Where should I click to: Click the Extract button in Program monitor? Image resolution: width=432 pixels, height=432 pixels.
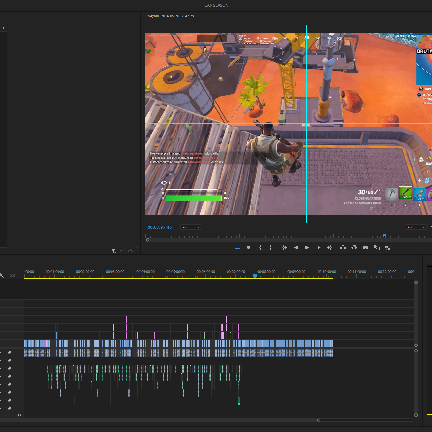[x=354, y=248]
